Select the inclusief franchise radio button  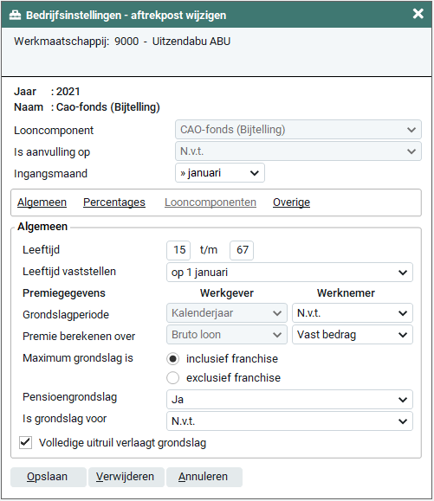tap(172, 359)
